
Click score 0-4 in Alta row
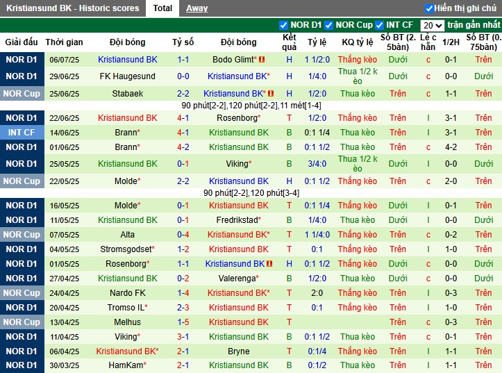[x=183, y=234]
